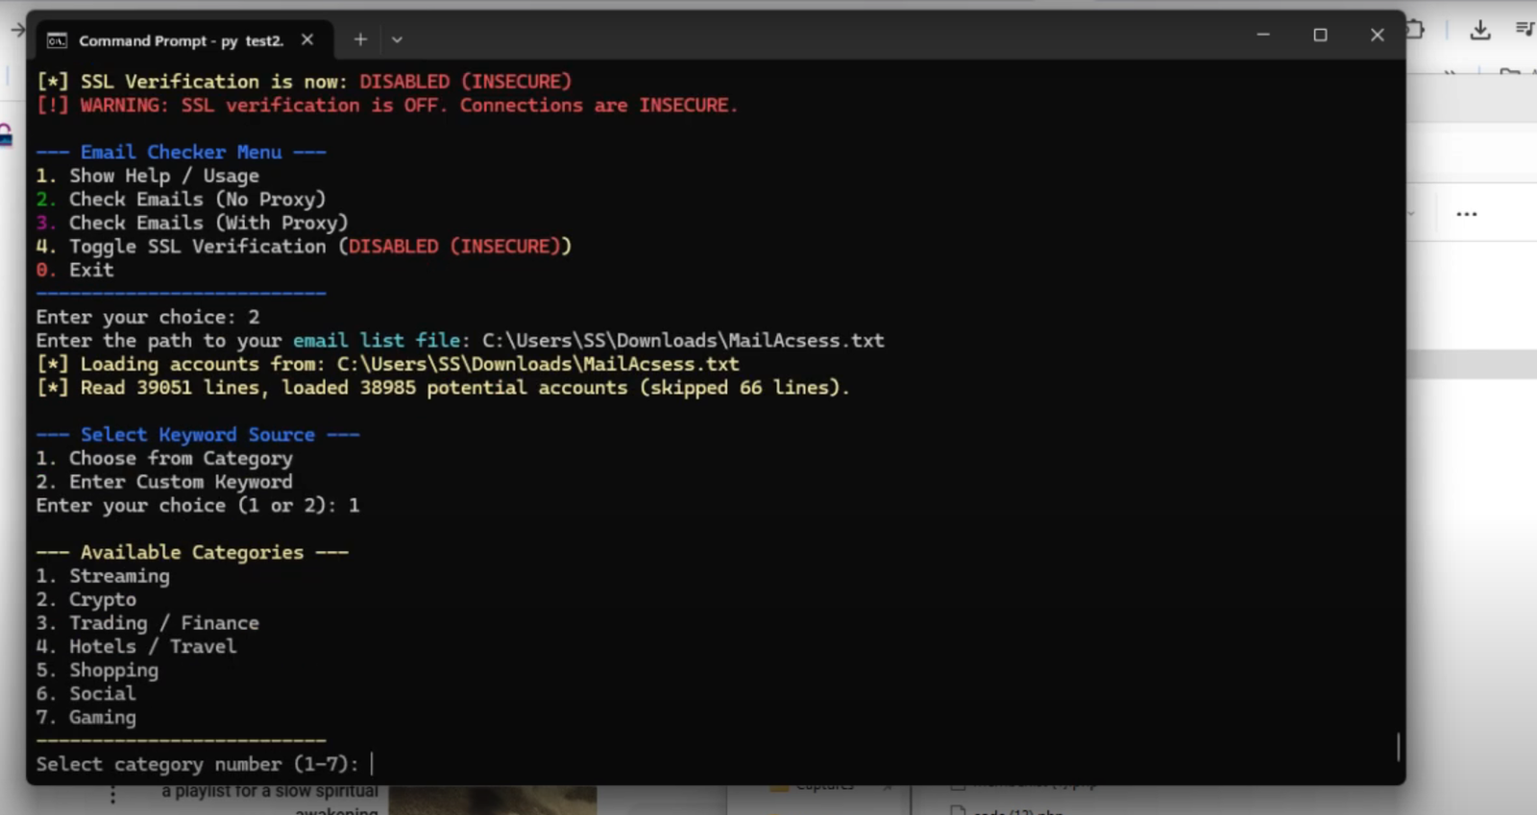This screenshot has width=1537, height=815.
Task: Open the browser extensions puzzle icon
Action: pyautogui.click(x=1415, y=30)
